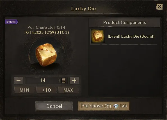
Task: Add ten with the +10 button
Action: [46, 90]
